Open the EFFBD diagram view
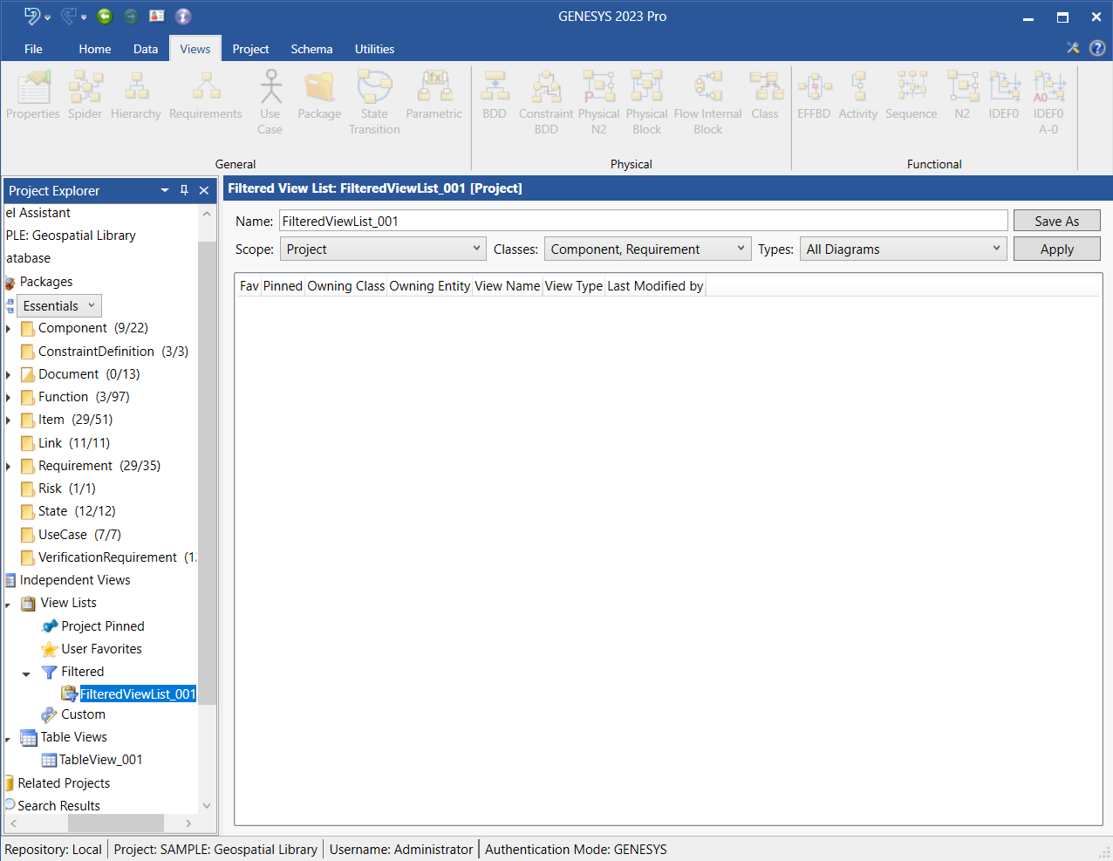The height and width of the screenshot is (861, 1113). click(814, 96)
